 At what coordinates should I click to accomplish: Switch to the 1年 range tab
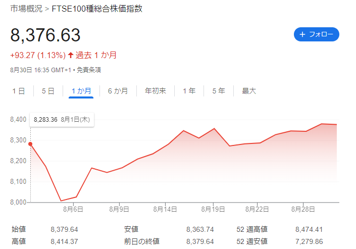click(x=189, y=91)
